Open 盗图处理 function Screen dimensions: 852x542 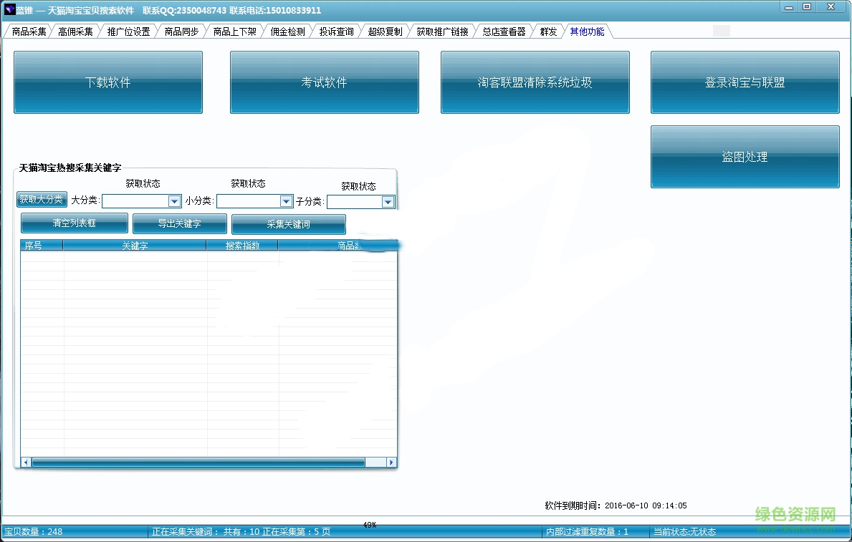[x=745, y=157]
